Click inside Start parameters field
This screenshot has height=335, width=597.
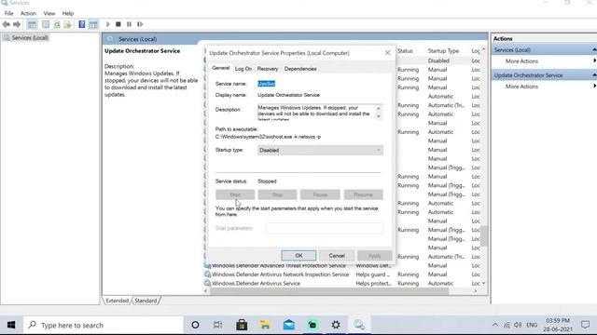pos(325,228)
